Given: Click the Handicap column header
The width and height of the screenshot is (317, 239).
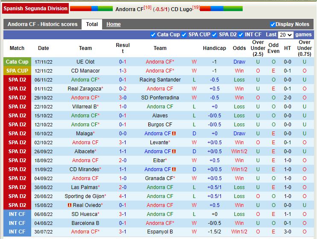Looking at the screenshot, I should 214,48.
